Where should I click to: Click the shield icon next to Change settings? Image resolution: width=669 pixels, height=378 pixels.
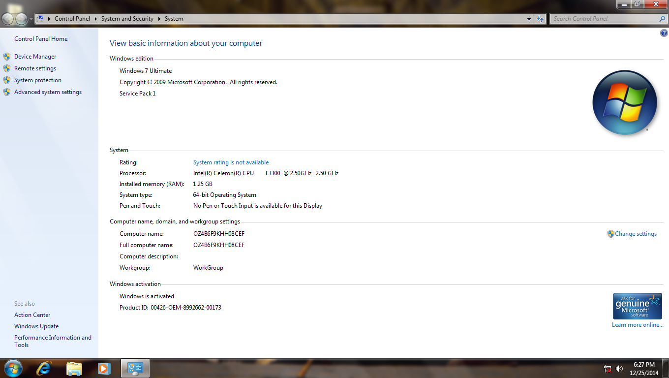click(x=611, y=234)
